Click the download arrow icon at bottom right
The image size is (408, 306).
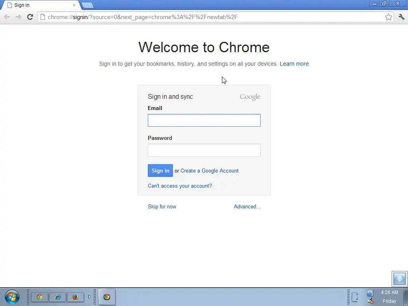pyautogui.click(x=399, y=279)
